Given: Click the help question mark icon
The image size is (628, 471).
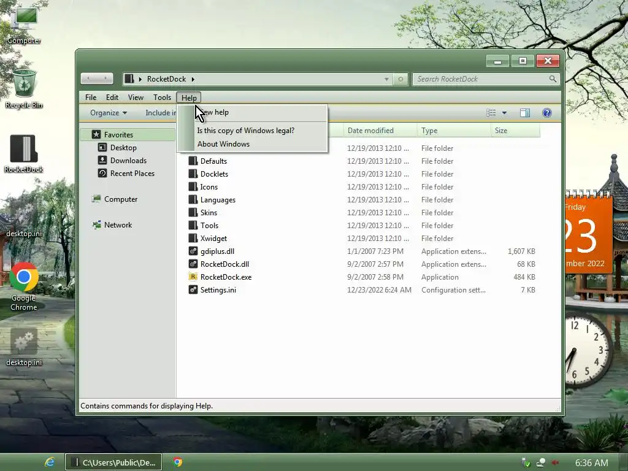Looking at the screenshot, I should click(x=546, y=113).
